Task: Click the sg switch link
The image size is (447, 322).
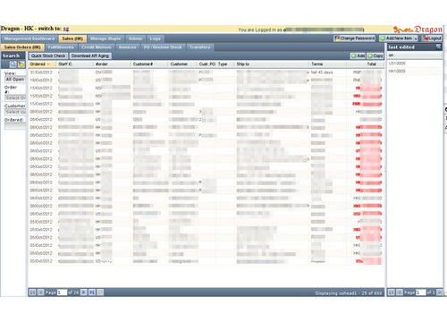Action: 66,29
